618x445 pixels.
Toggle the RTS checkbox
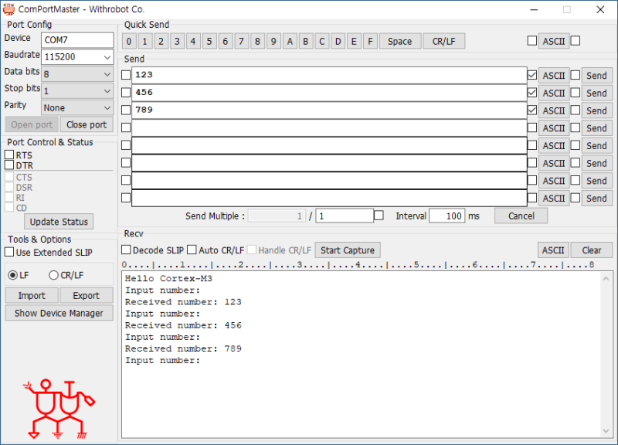pyautogui.click(x=9, y=155)
